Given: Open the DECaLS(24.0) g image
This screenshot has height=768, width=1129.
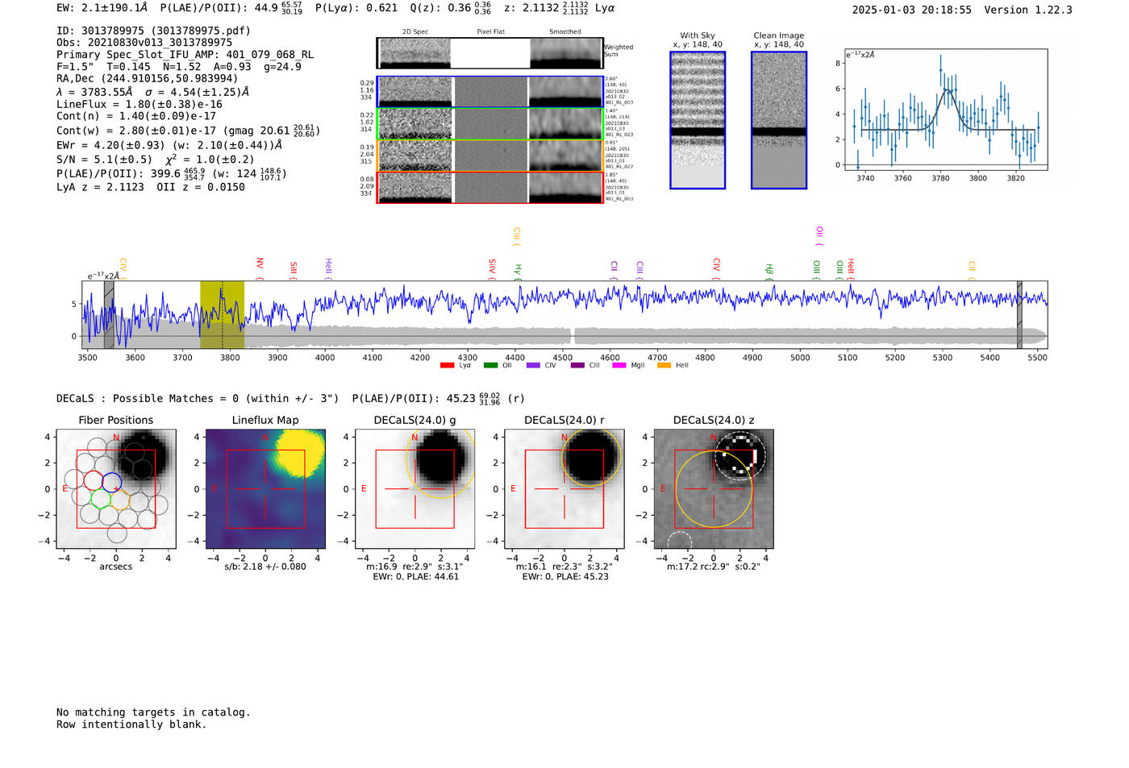Looking at the screenshot, I should tap(415, 489).
